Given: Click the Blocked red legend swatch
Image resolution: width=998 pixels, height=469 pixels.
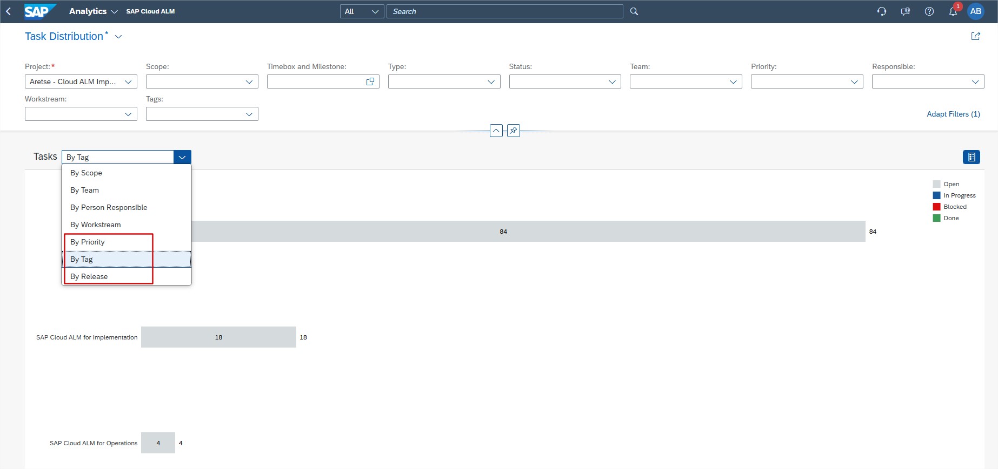Looking at the screenshot, I should pos(937,207).
